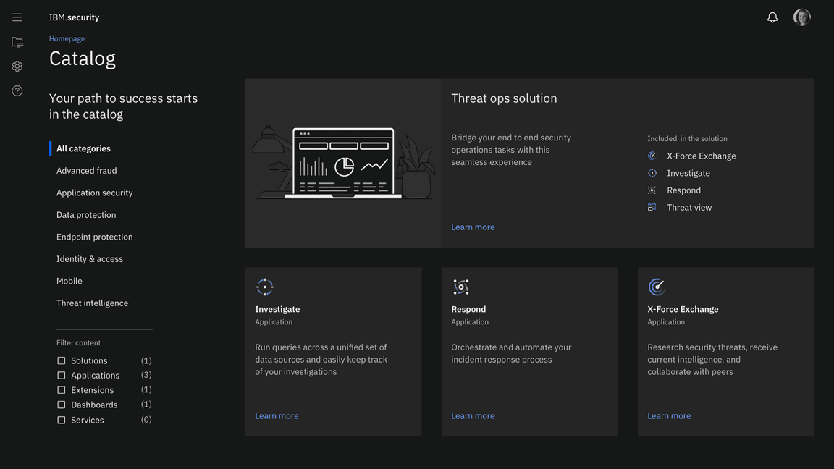This screenshot has height=469, width=834.
Task: Open the user profile avatar
Action: tap(801, 16)
